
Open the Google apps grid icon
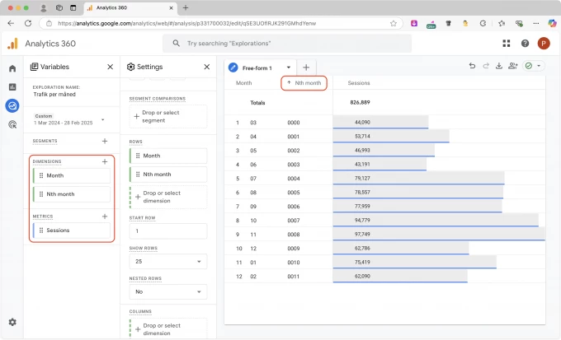point(507,44)
